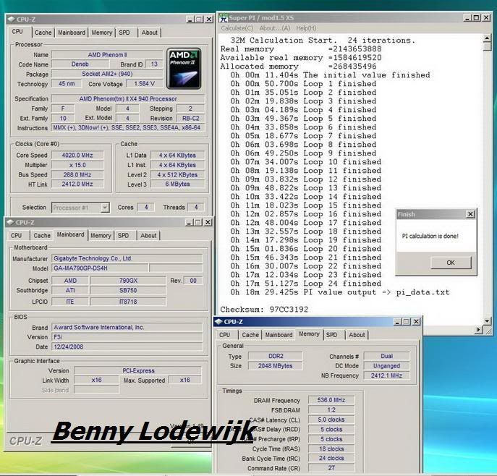Go to Mainboard tab in bottom-right CPU-Z window
Viewport: 497px width, 476px height.
(x=279, y=335)
